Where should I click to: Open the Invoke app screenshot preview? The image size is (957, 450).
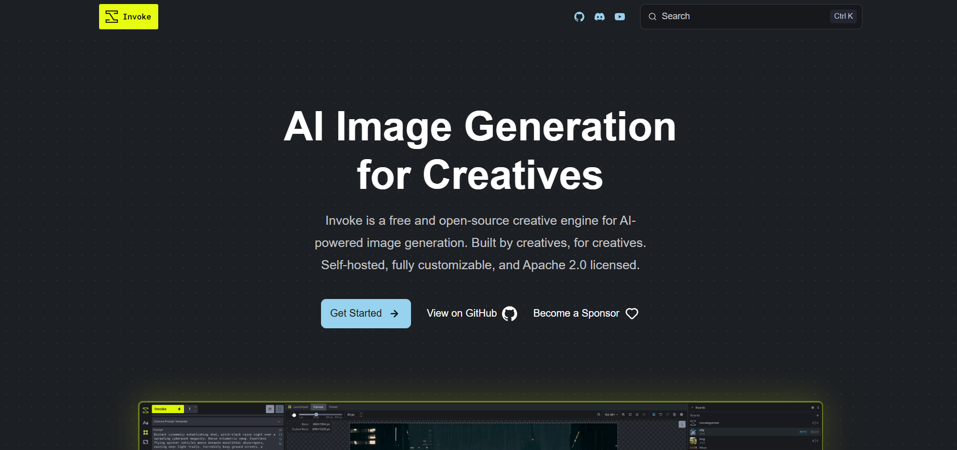pos(480,426)
